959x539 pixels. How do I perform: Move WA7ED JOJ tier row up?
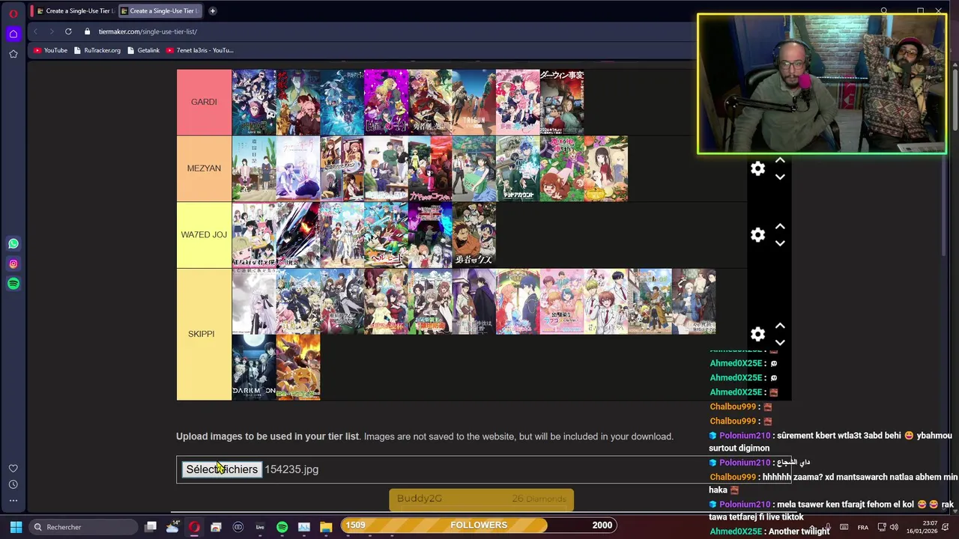pos(780,226)
